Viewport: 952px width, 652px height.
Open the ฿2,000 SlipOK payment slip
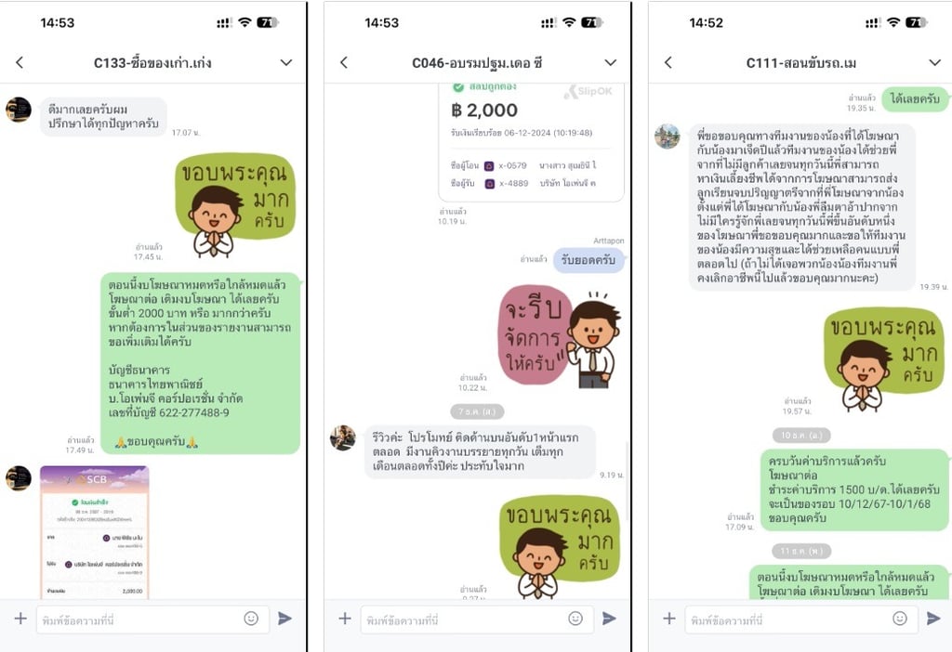(x=531, y=142)
